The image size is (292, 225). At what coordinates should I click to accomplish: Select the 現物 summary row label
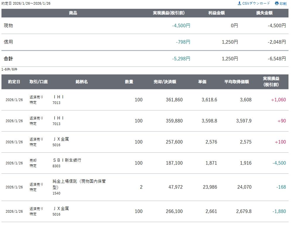coord(8,25)
